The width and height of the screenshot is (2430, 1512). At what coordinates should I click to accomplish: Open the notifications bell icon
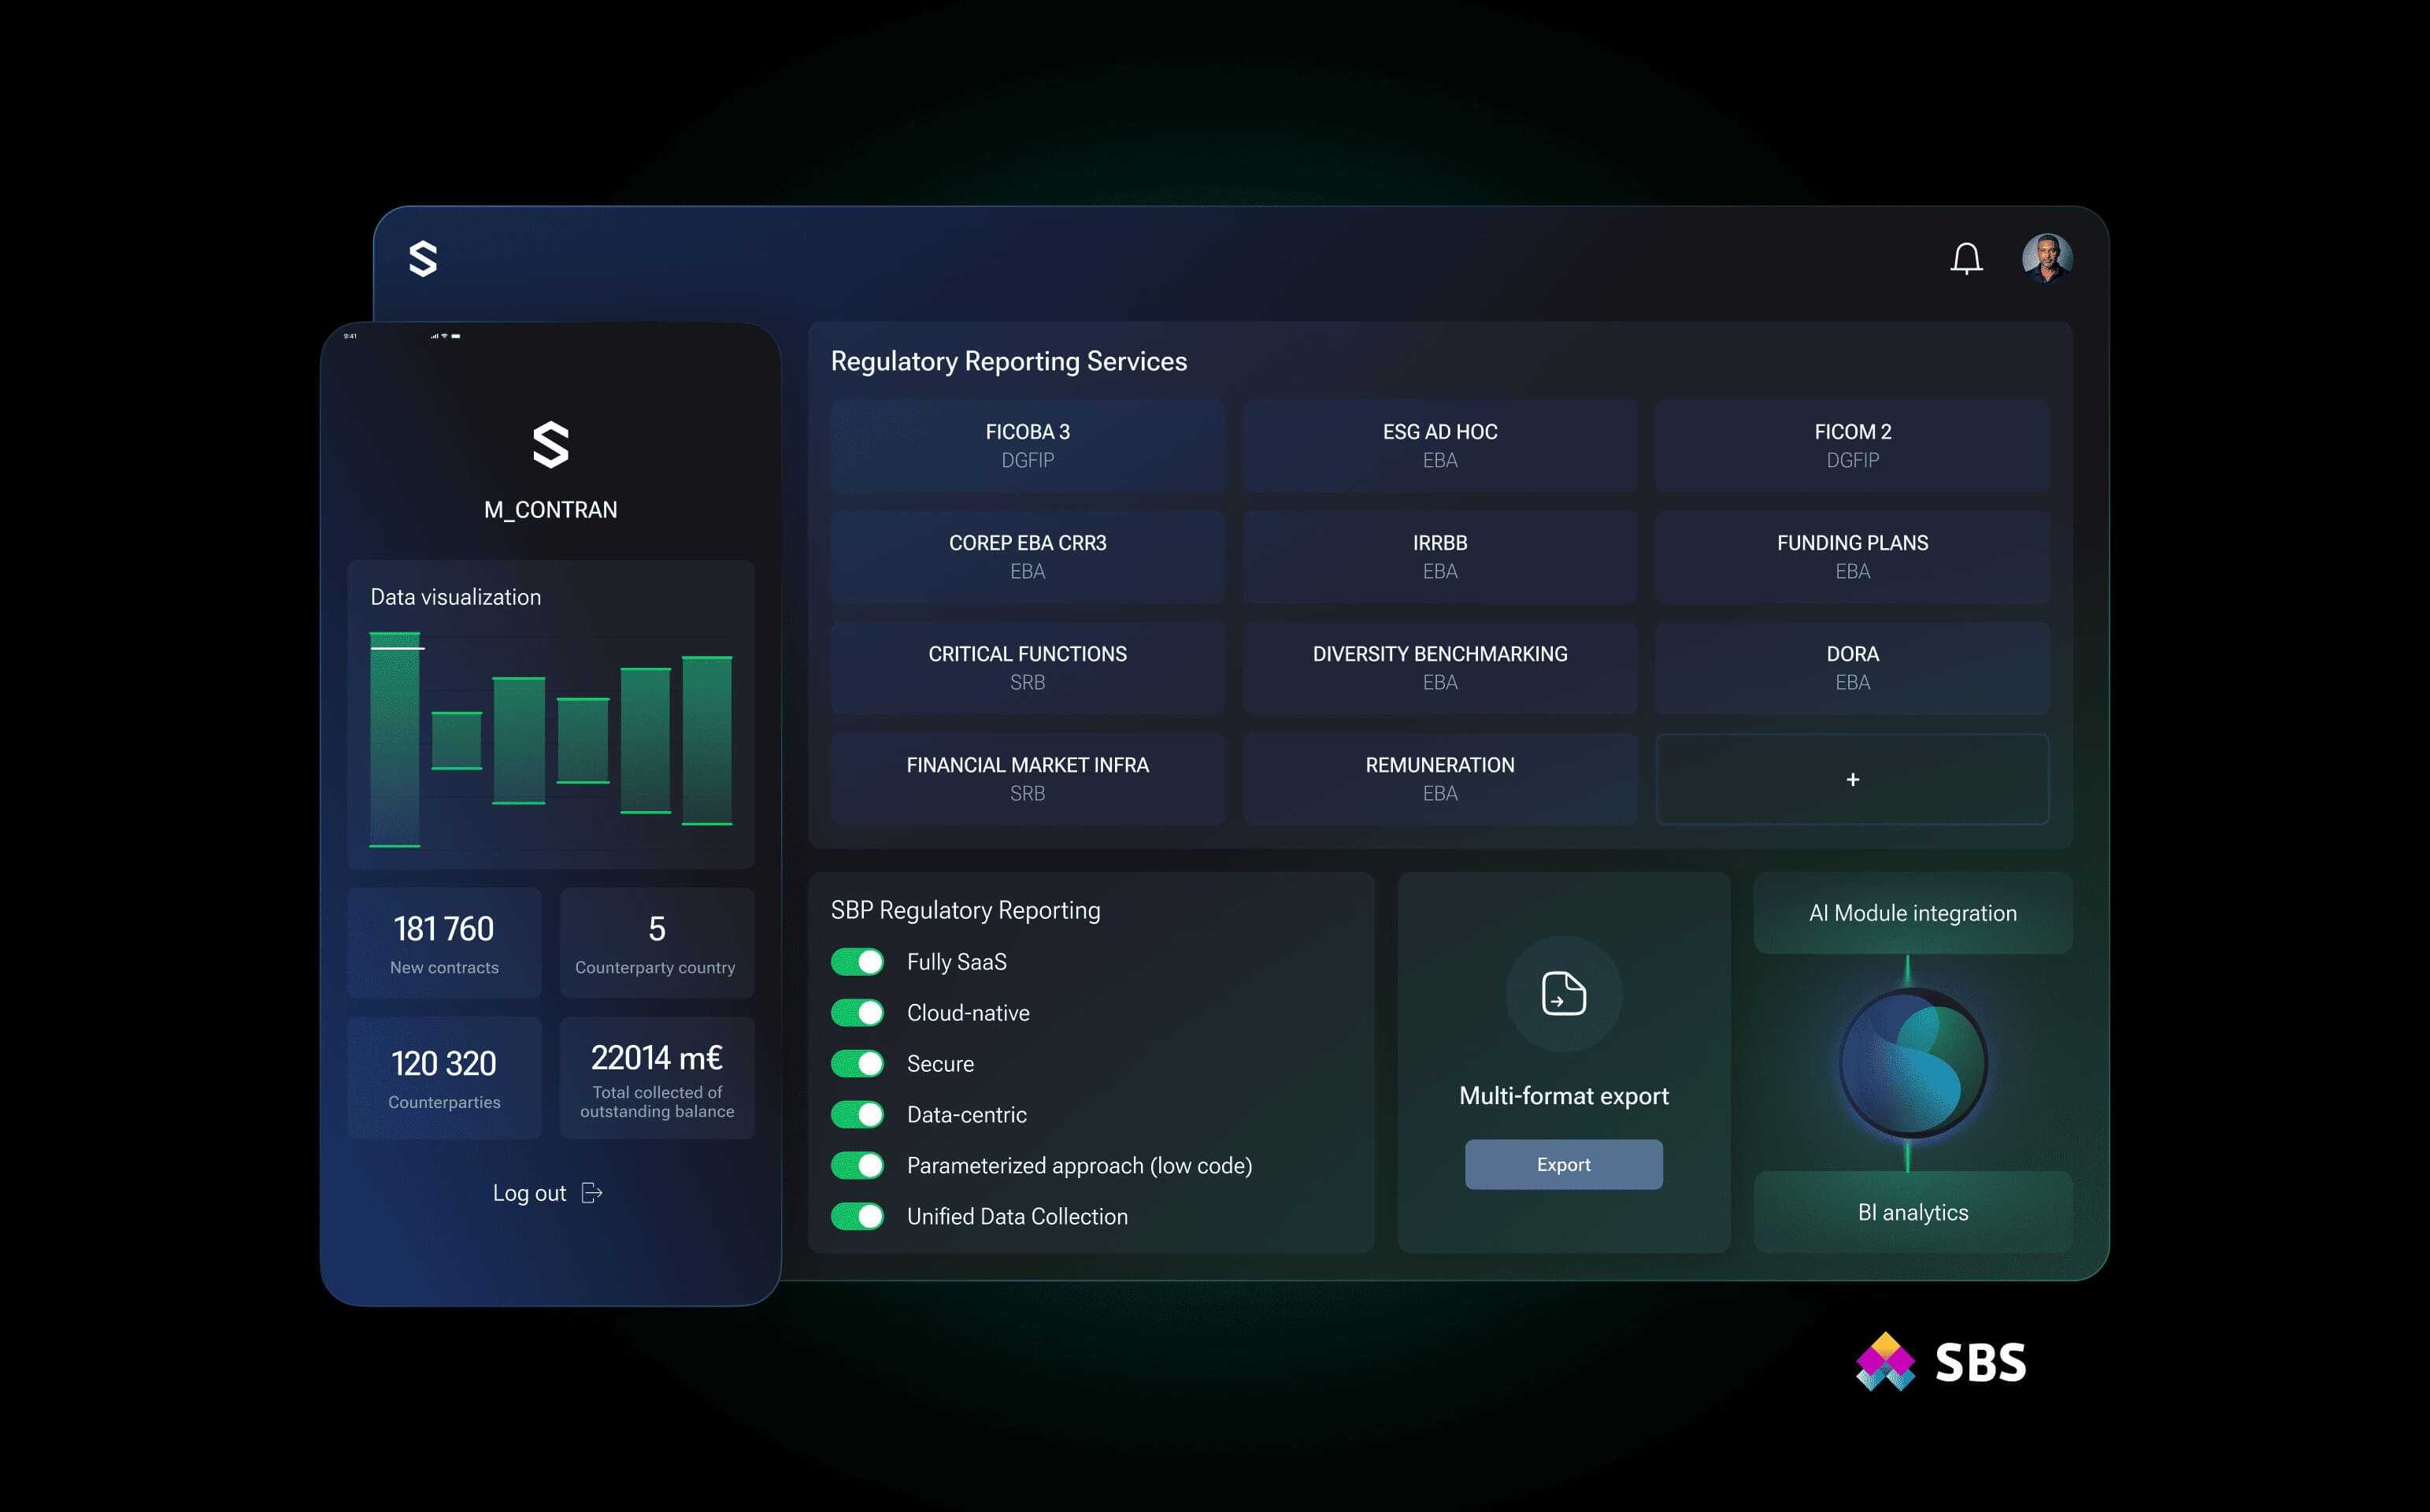tap(1965, 259)
